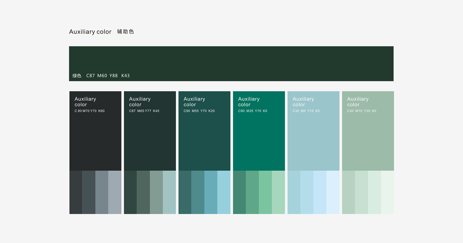Pick the third tint under the C90 M55 swatch
Viewport: 463px width, 243px height.
coord(211,192)
